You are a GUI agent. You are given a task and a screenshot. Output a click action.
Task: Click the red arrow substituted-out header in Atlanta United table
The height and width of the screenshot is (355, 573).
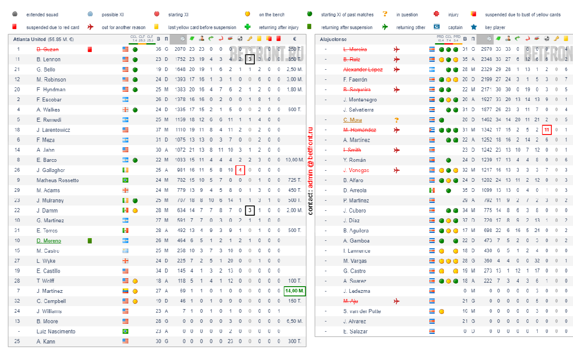[220, 39]
